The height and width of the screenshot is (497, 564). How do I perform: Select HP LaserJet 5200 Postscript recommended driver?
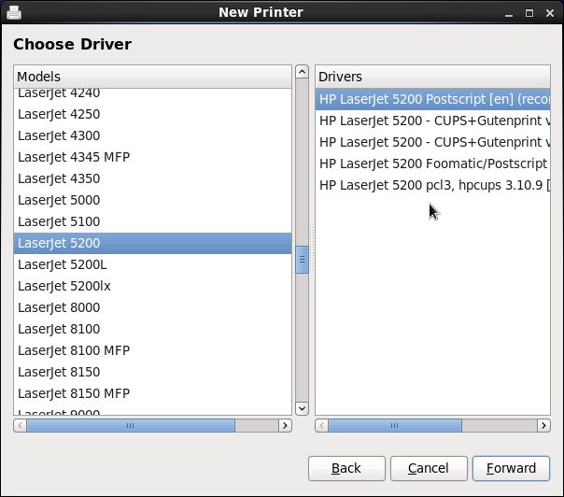pos(433,98)
